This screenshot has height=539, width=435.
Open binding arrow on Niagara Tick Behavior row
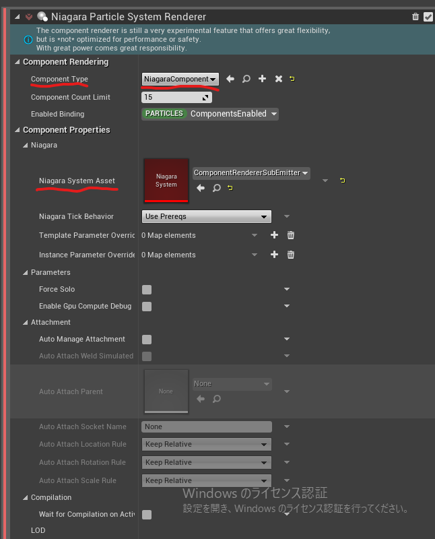[x=287, y=216]
